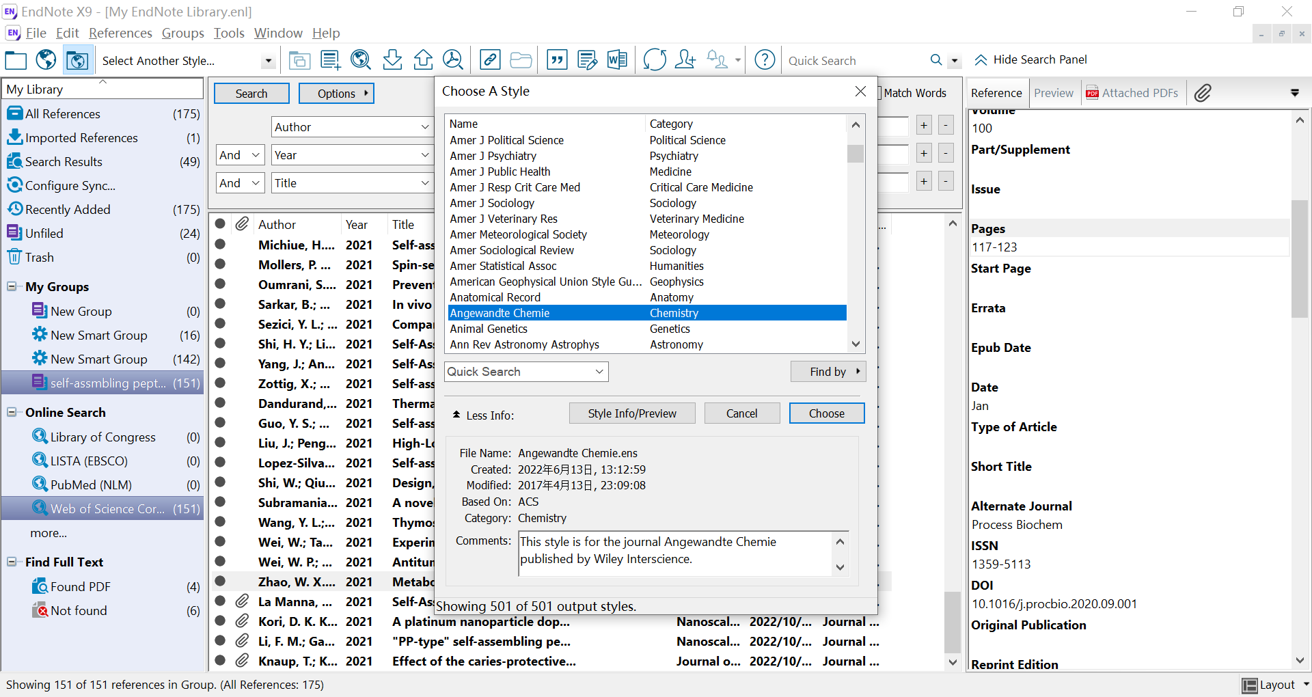Screen dimensions: 1312x697
Task: Click the New Reference toolbar icon
Action: click(x=331, y=60)
